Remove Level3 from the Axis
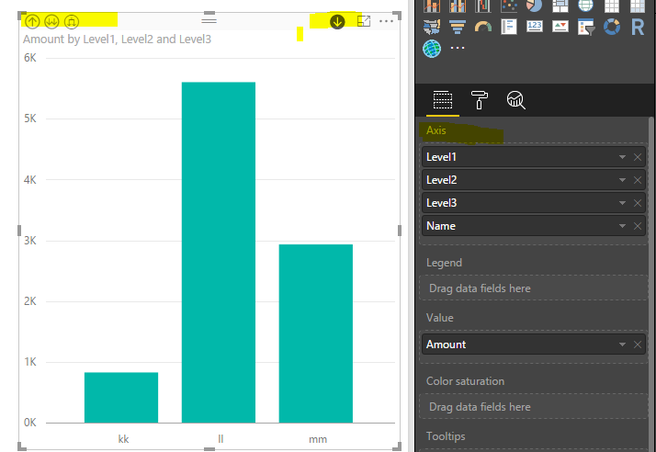Viewport: 656px width, 452px height. tap(638, 203)
